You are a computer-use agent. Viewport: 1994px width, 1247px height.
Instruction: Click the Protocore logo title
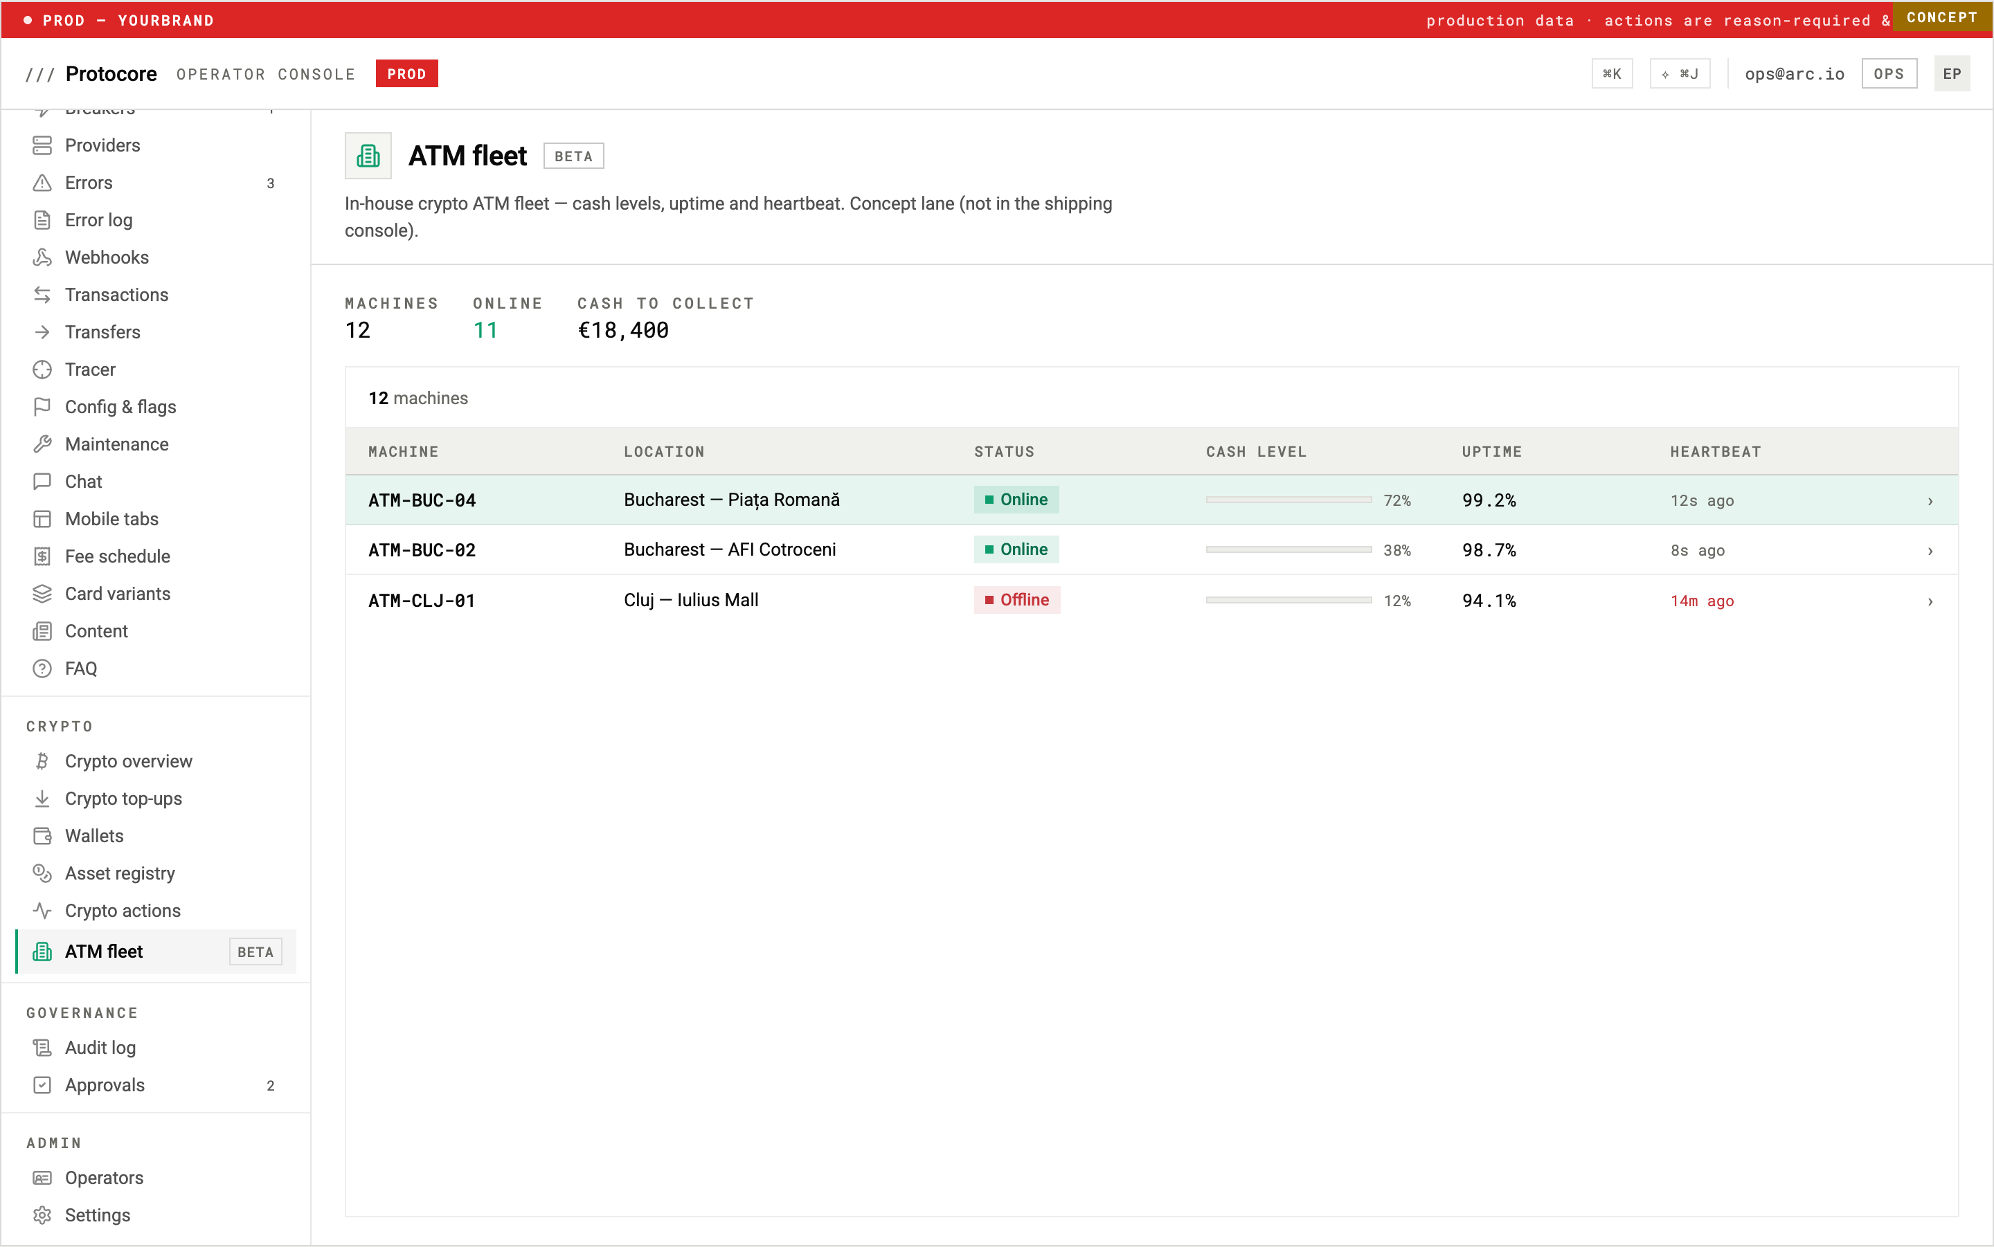click(111, 74)
